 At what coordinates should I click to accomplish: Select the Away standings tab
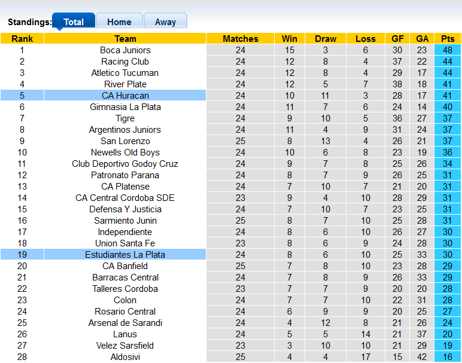pos(165,22)
